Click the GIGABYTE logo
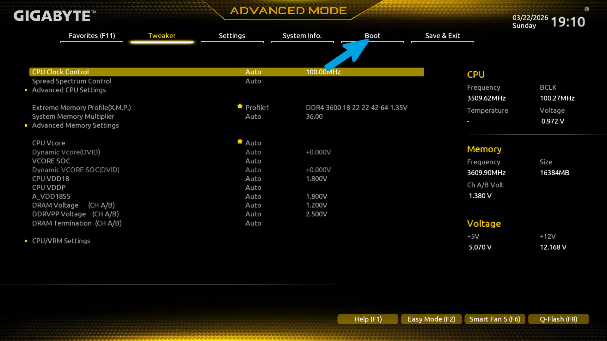This screenshot has width=607, height=341. coord(55,16)
